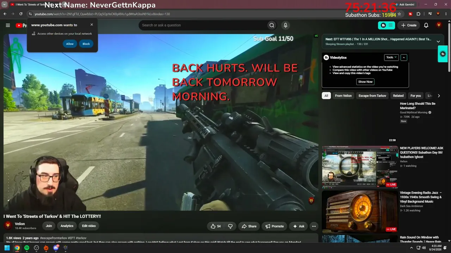Open the Velion channel name link
This screenshot has width=451, height=253.
tap(20, 224)
